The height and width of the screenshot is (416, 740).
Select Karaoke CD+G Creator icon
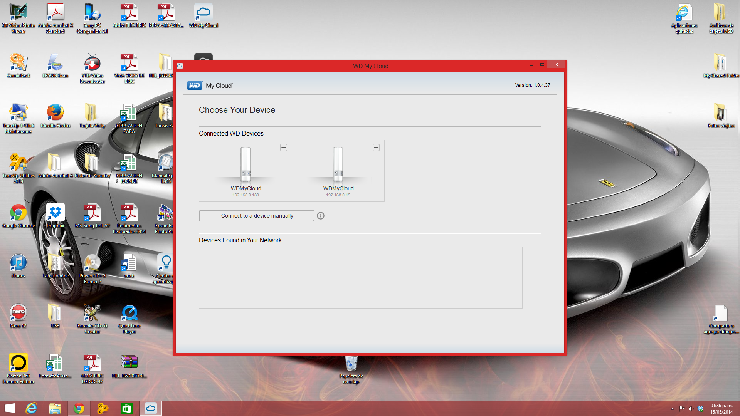(92, 319)
